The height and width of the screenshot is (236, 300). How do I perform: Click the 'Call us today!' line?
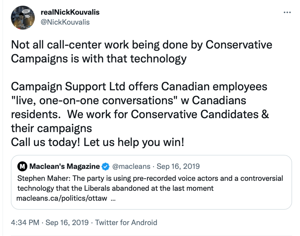click(x=97, y=142)
